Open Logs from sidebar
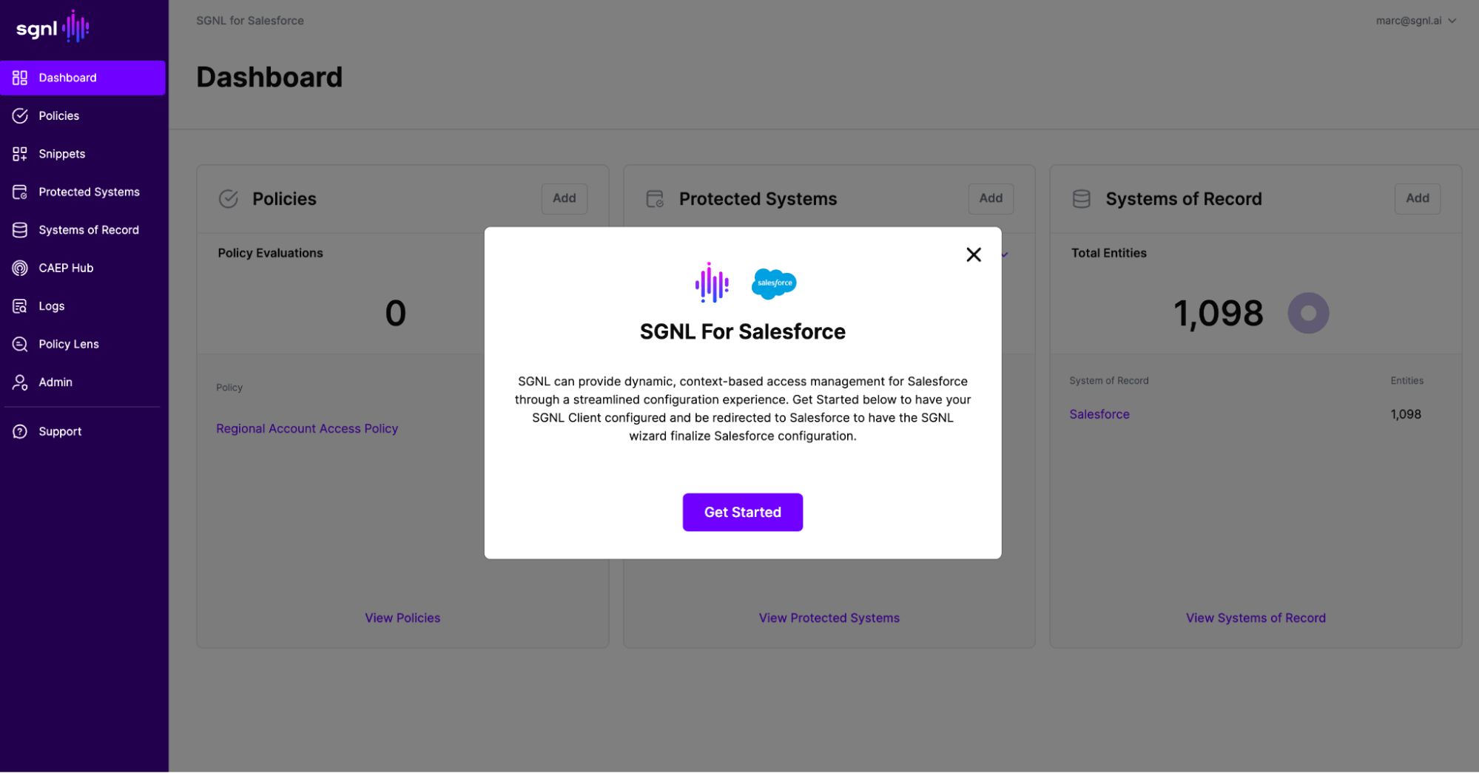The height and width of the screenshot is (773, 1479). (x=82, y=306)
